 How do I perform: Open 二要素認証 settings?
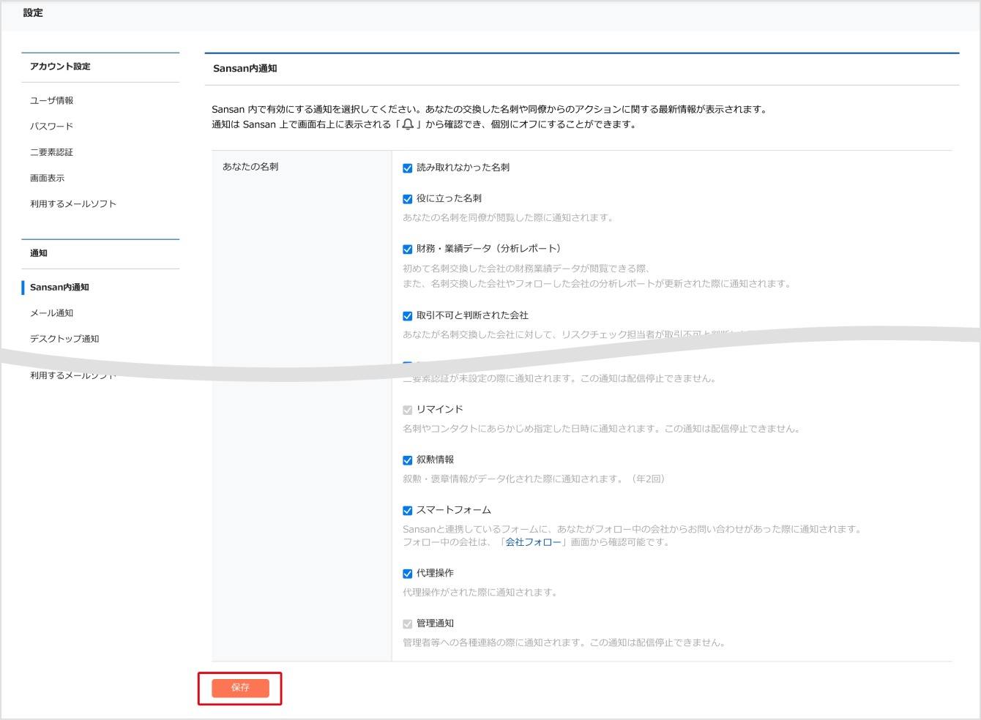52,152
